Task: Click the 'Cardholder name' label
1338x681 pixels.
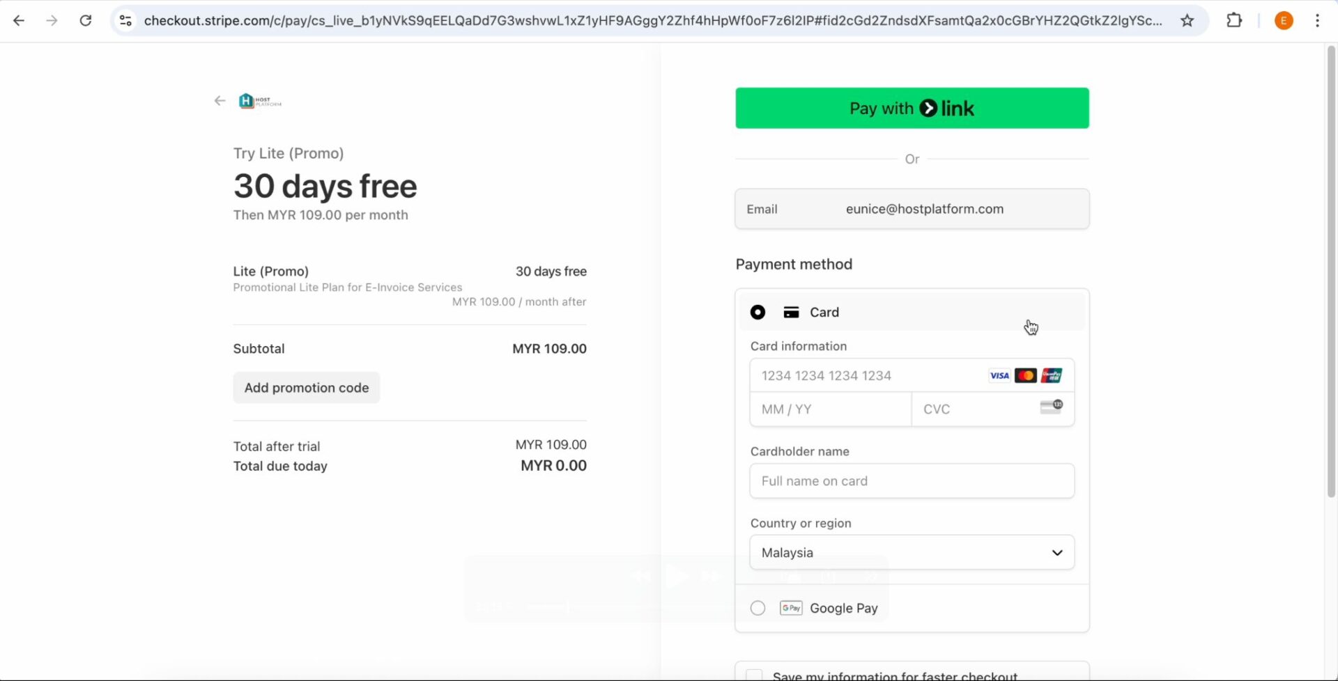Action: click(800, 451)
